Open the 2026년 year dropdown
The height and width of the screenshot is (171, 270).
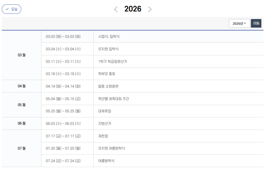(239, 24)
